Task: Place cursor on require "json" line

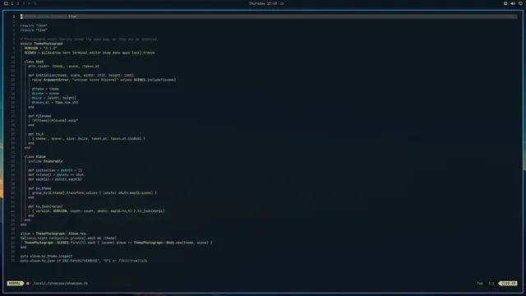Action: pyautogui.click(x=34, y=25)
